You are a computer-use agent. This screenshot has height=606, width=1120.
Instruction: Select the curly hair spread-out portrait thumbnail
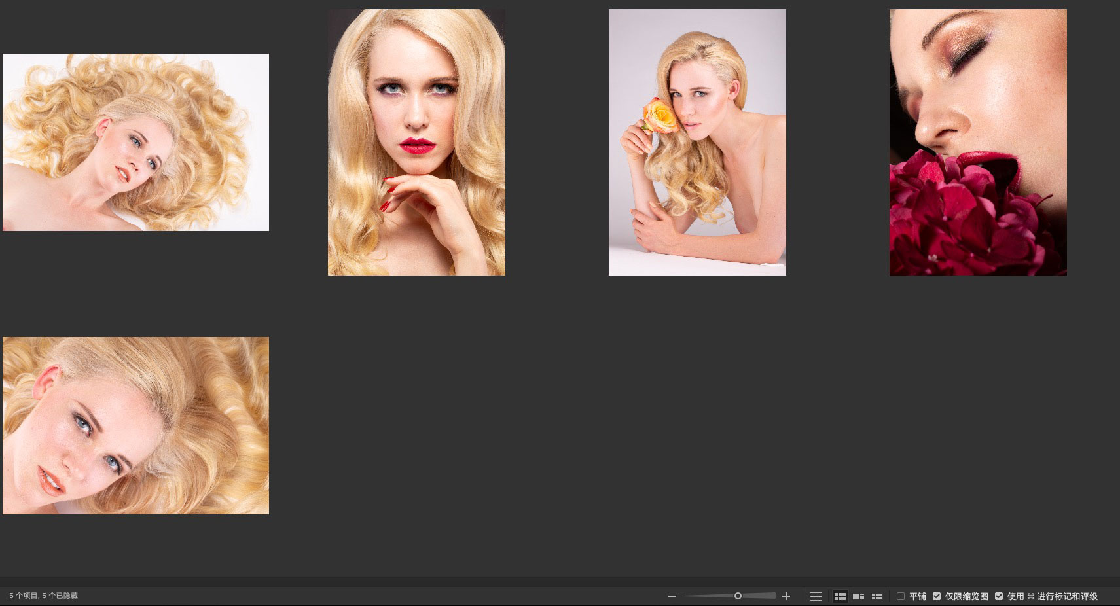click(135, 142)
